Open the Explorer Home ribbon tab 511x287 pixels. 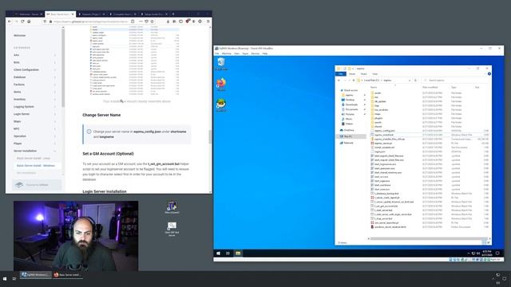click(352, 74)
